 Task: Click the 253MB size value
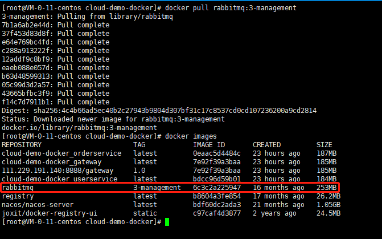click(x=326, y=188)
